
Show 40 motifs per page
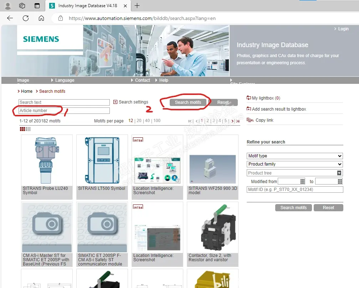click(x=147, y=121)
